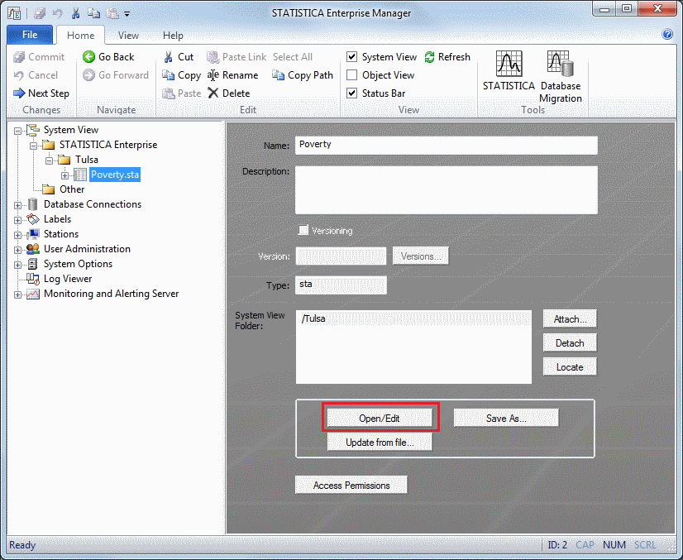Launch STATISTICA from the Tools group
The width and height of the screenshot is (683, 560).
(x=509, y=70)
